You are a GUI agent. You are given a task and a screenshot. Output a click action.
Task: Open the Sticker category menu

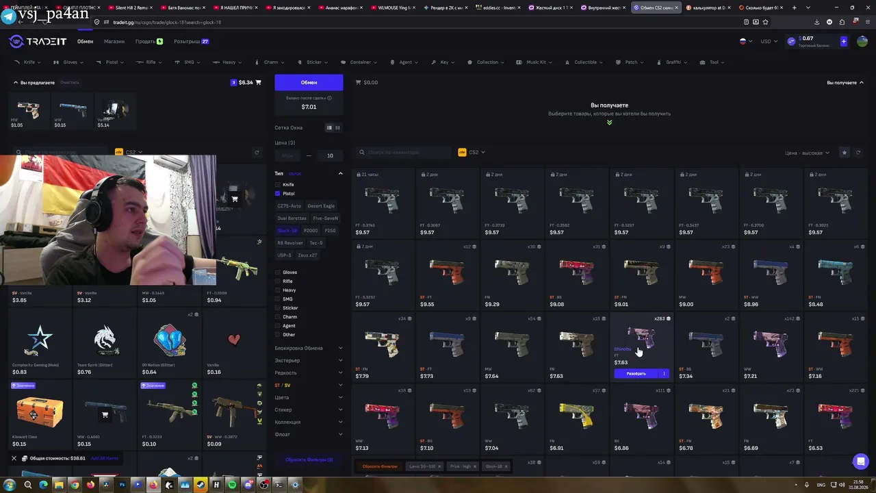[313, 62]
